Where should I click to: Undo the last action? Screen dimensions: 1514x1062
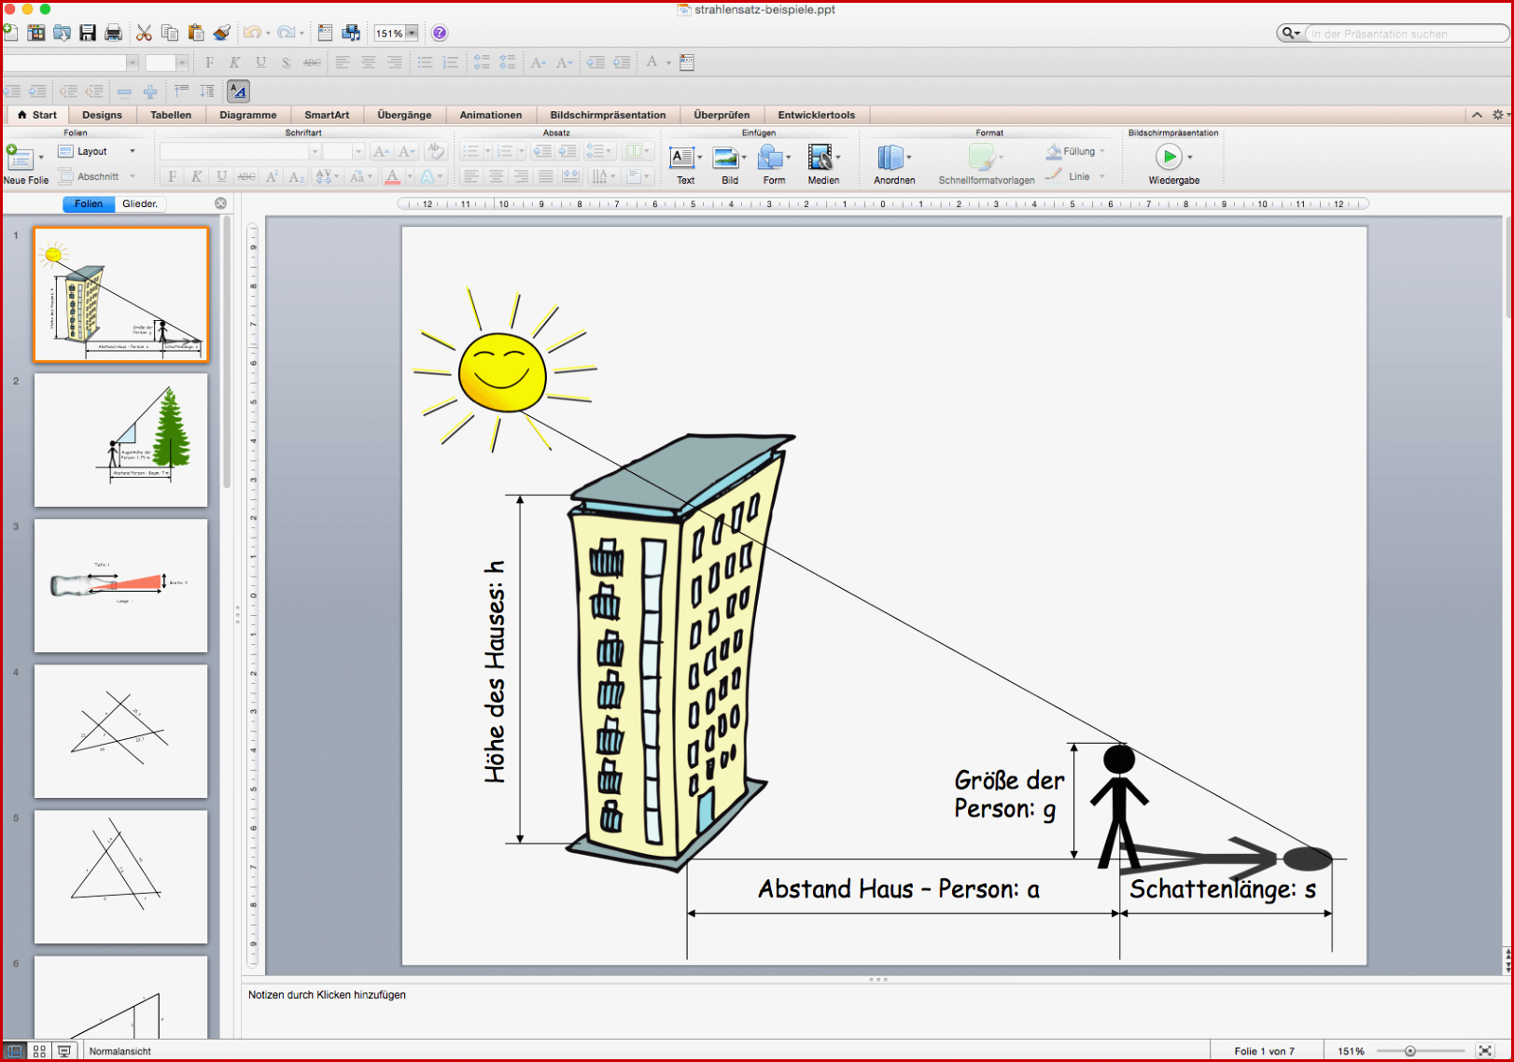(x=252, y=33)
